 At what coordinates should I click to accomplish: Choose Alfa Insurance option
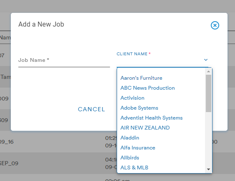pos(138,148)
